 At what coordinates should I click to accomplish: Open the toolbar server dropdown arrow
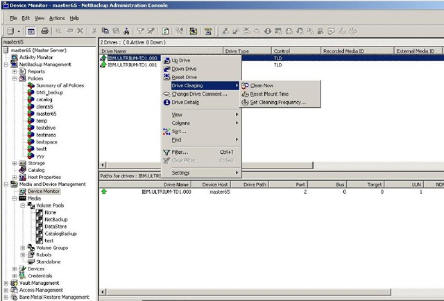coord(19,31)
